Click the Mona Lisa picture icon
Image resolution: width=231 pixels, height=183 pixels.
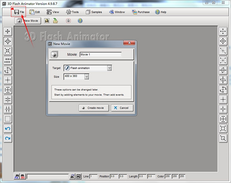coord(47,21)
